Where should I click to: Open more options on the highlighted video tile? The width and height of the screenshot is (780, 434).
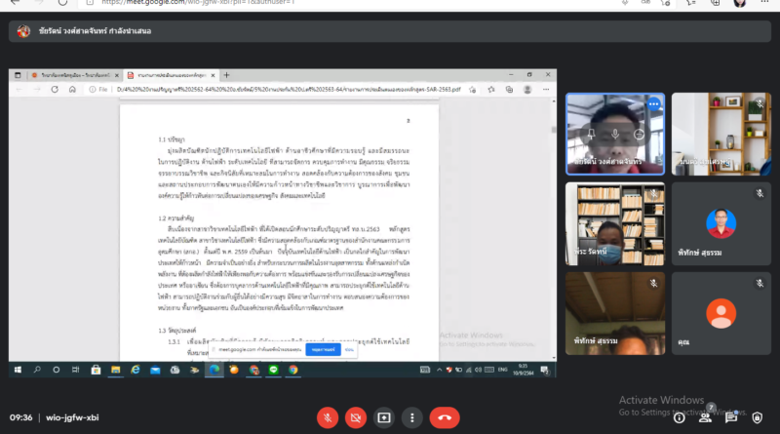coord(653,104)
